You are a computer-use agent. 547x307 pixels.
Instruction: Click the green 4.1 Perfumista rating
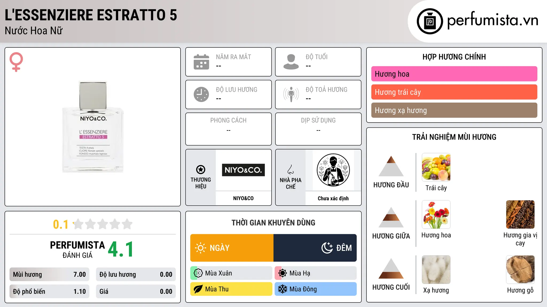tap(121, 249)
